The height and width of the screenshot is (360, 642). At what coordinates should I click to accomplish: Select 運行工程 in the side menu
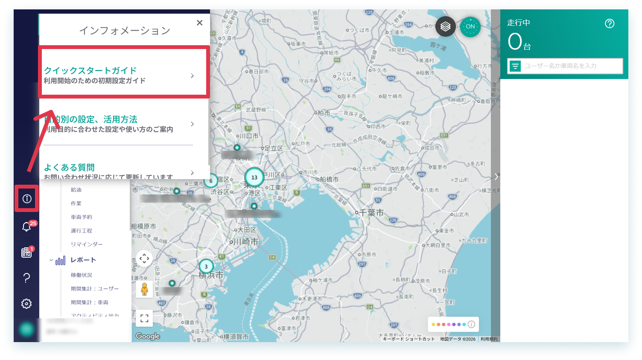81,231
